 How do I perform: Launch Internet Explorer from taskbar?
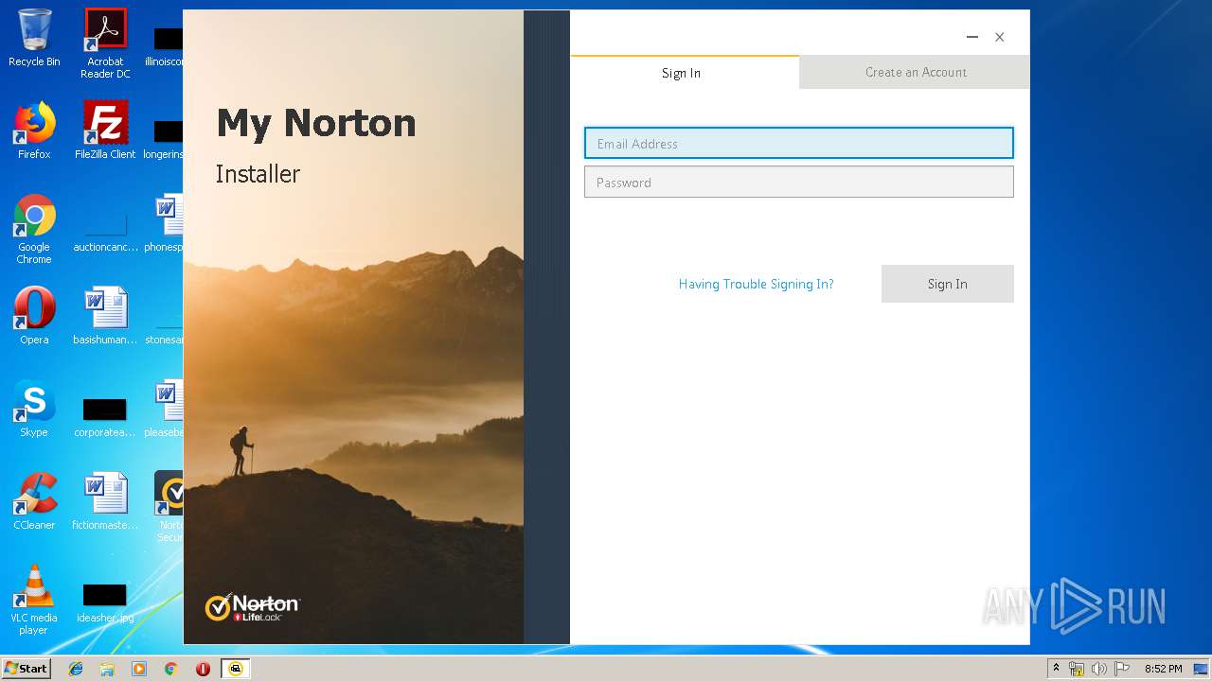pos(76,669)
